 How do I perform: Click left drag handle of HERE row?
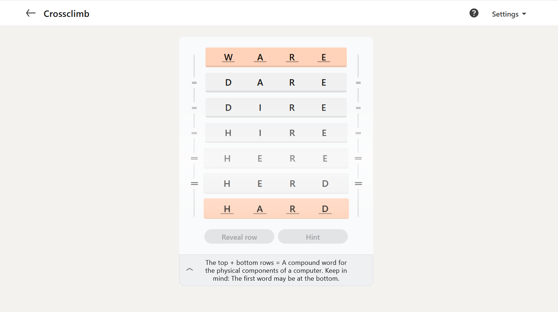click(x=194, y=158)
